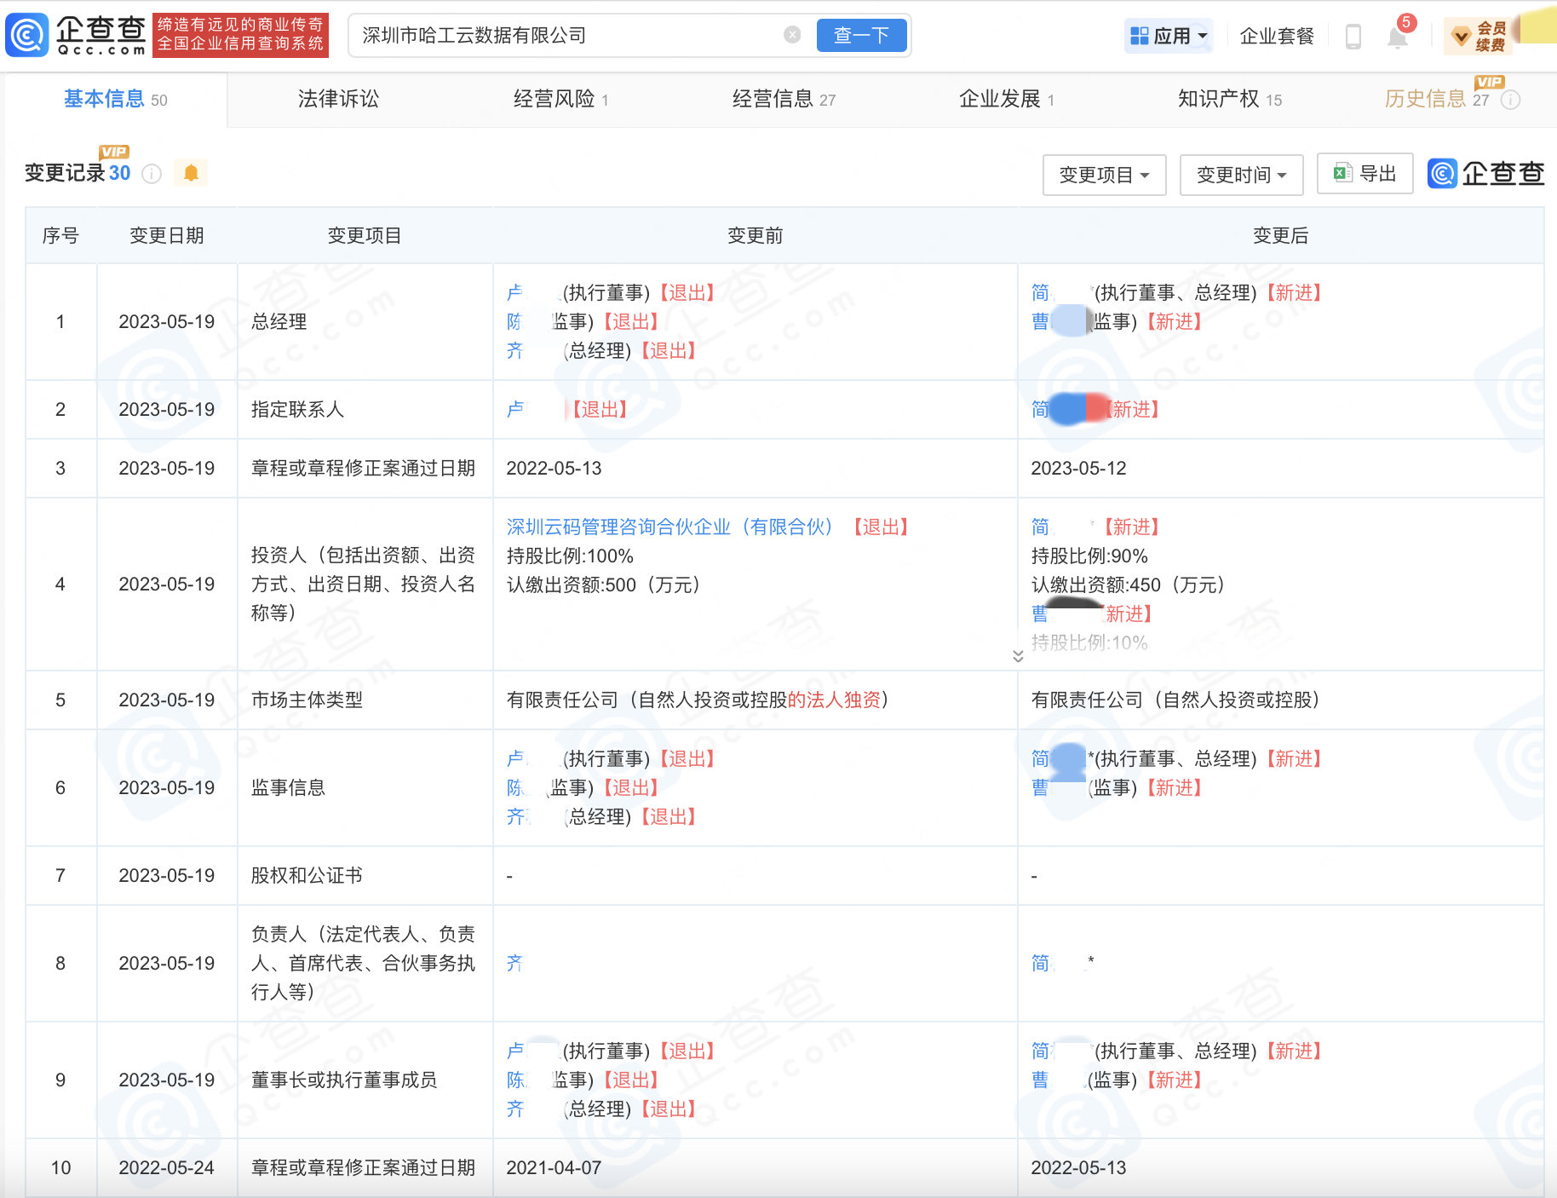This screenshot has height=1198, width=1557.
Task: Select the 2021-04-07 value in row 10
Action: [x=554, y=1168]
